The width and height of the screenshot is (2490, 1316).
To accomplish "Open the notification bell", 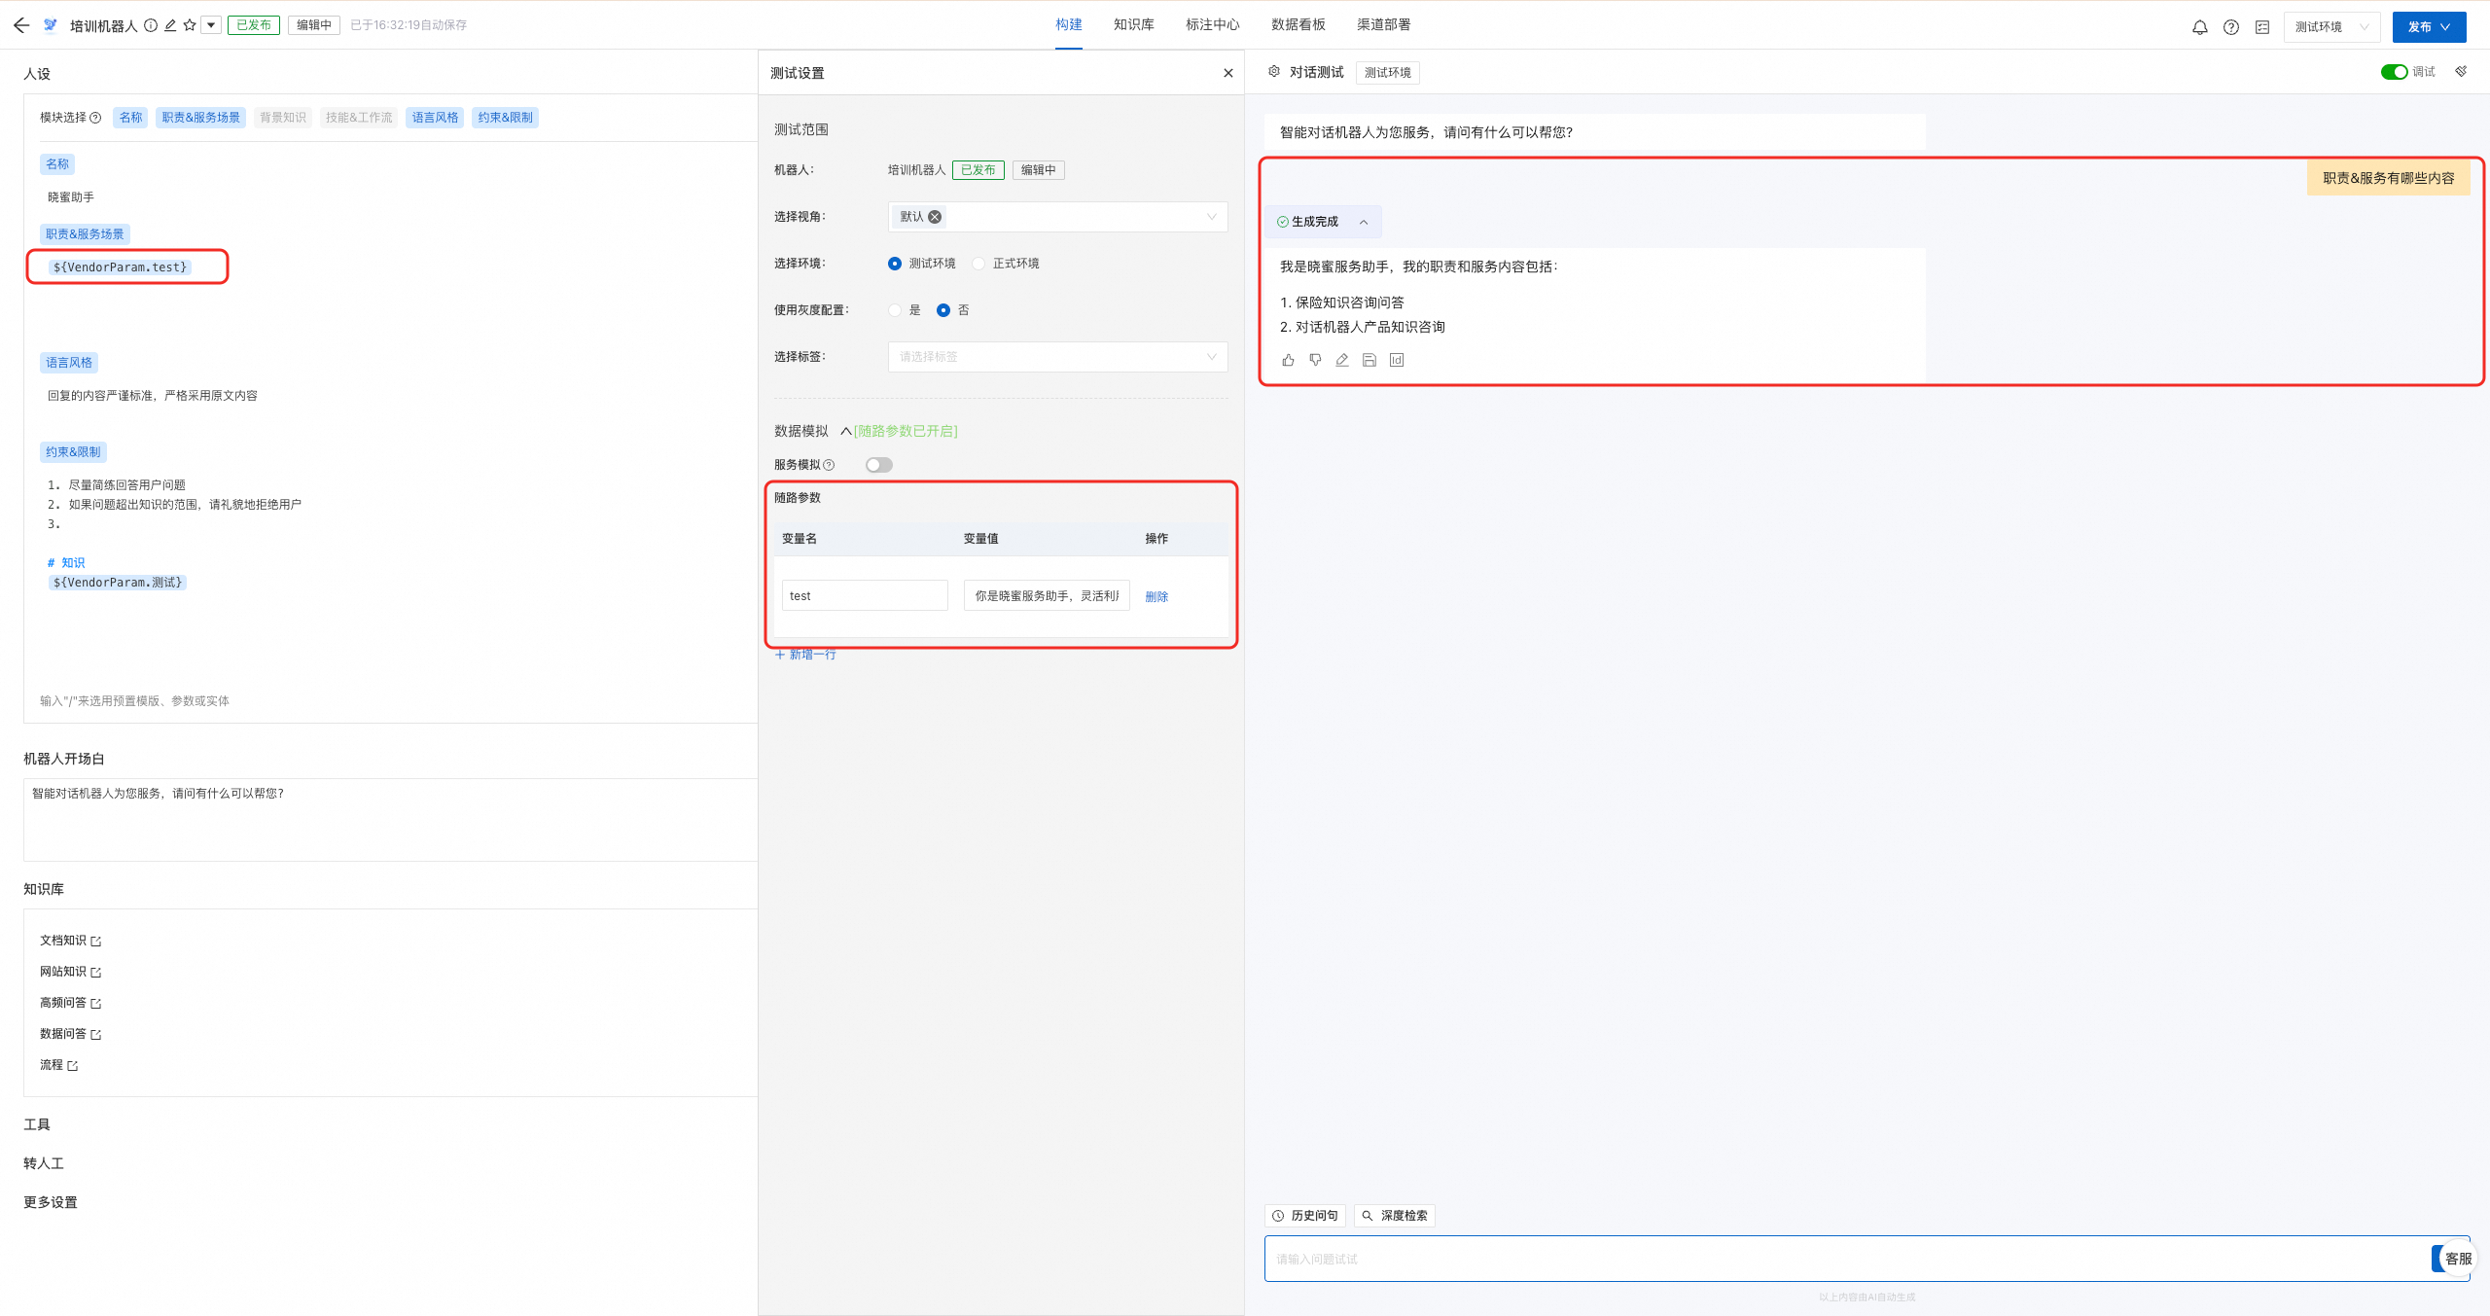I will coord(2199,27).
